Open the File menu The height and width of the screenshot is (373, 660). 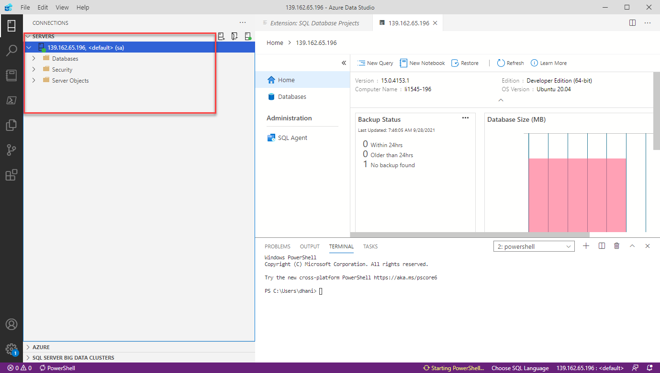coord(25,8)
